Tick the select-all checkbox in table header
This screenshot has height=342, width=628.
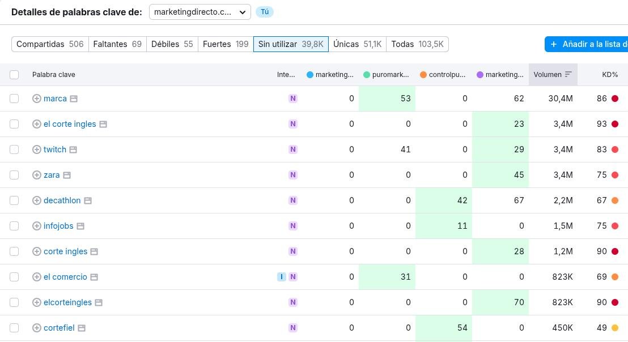(14, 75)
